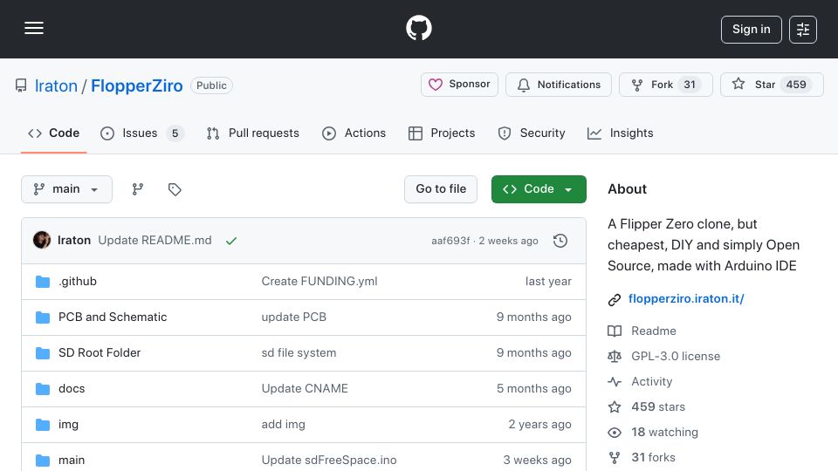838x471 pixels.
Task: Show the fork count 31
Action: coord(690,85)
